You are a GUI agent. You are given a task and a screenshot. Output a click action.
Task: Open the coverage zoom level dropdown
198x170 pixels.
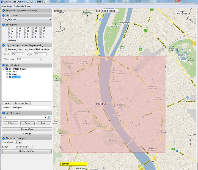[x=18, y=142]
